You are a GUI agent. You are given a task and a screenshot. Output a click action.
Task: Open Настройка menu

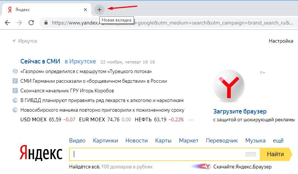point(281,41)
